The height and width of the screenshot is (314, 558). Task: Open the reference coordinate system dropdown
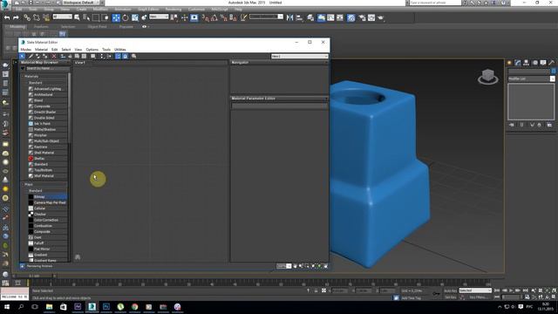(x=159, y=17)
